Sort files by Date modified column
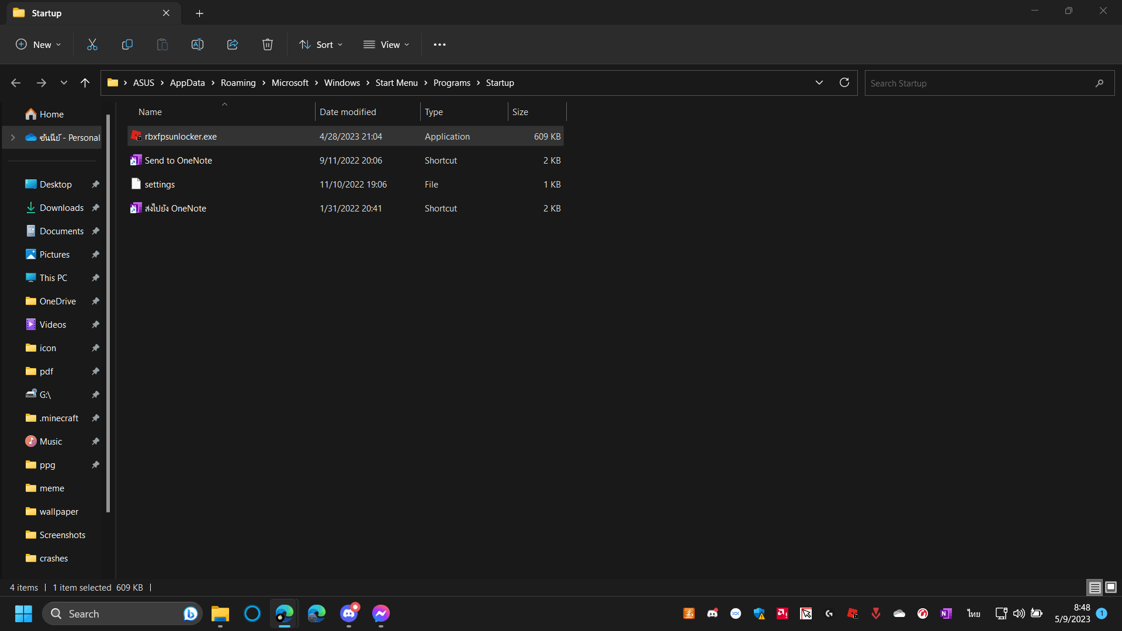This screenshot has width=1122, height=631. [x=348, y=112]
